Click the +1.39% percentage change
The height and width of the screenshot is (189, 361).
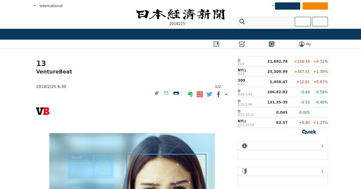coord(321,71)
